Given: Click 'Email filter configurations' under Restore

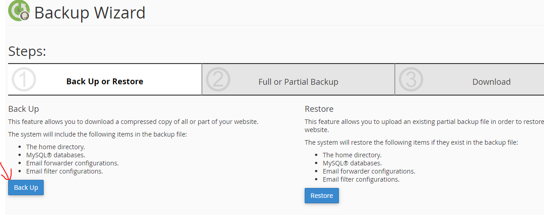Looking at the screenshot, I should coord(361,179).
